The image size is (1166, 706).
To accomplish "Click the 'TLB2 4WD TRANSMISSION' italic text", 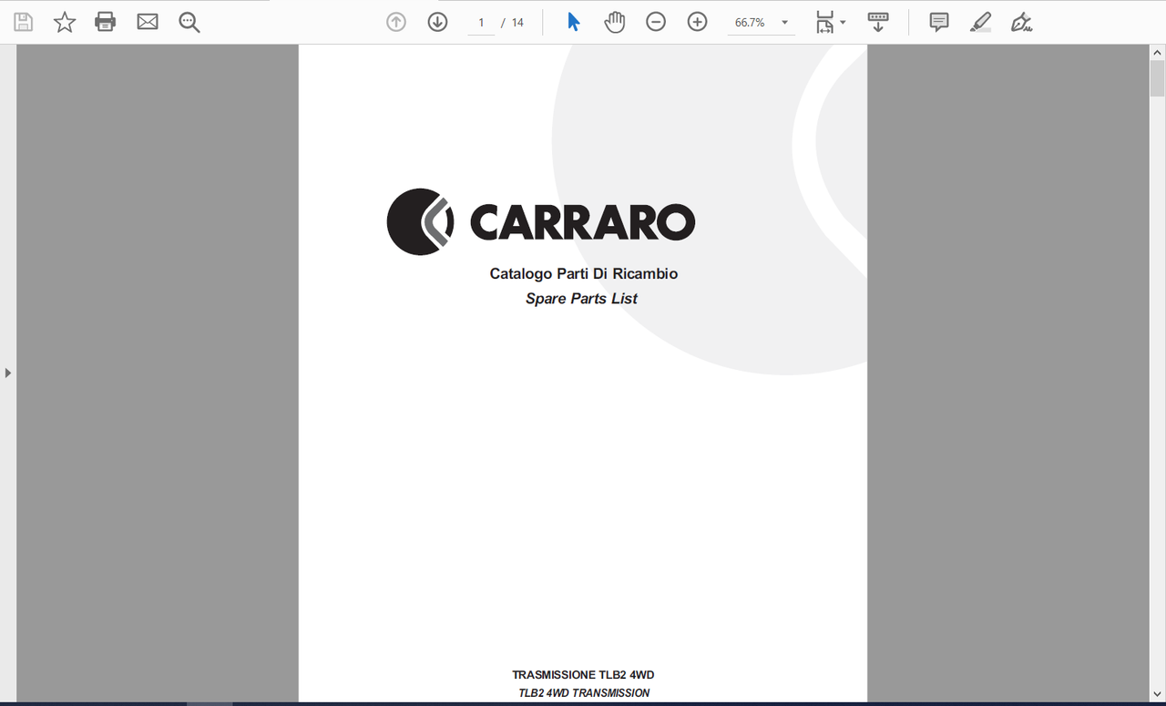I will click(584, 693).
